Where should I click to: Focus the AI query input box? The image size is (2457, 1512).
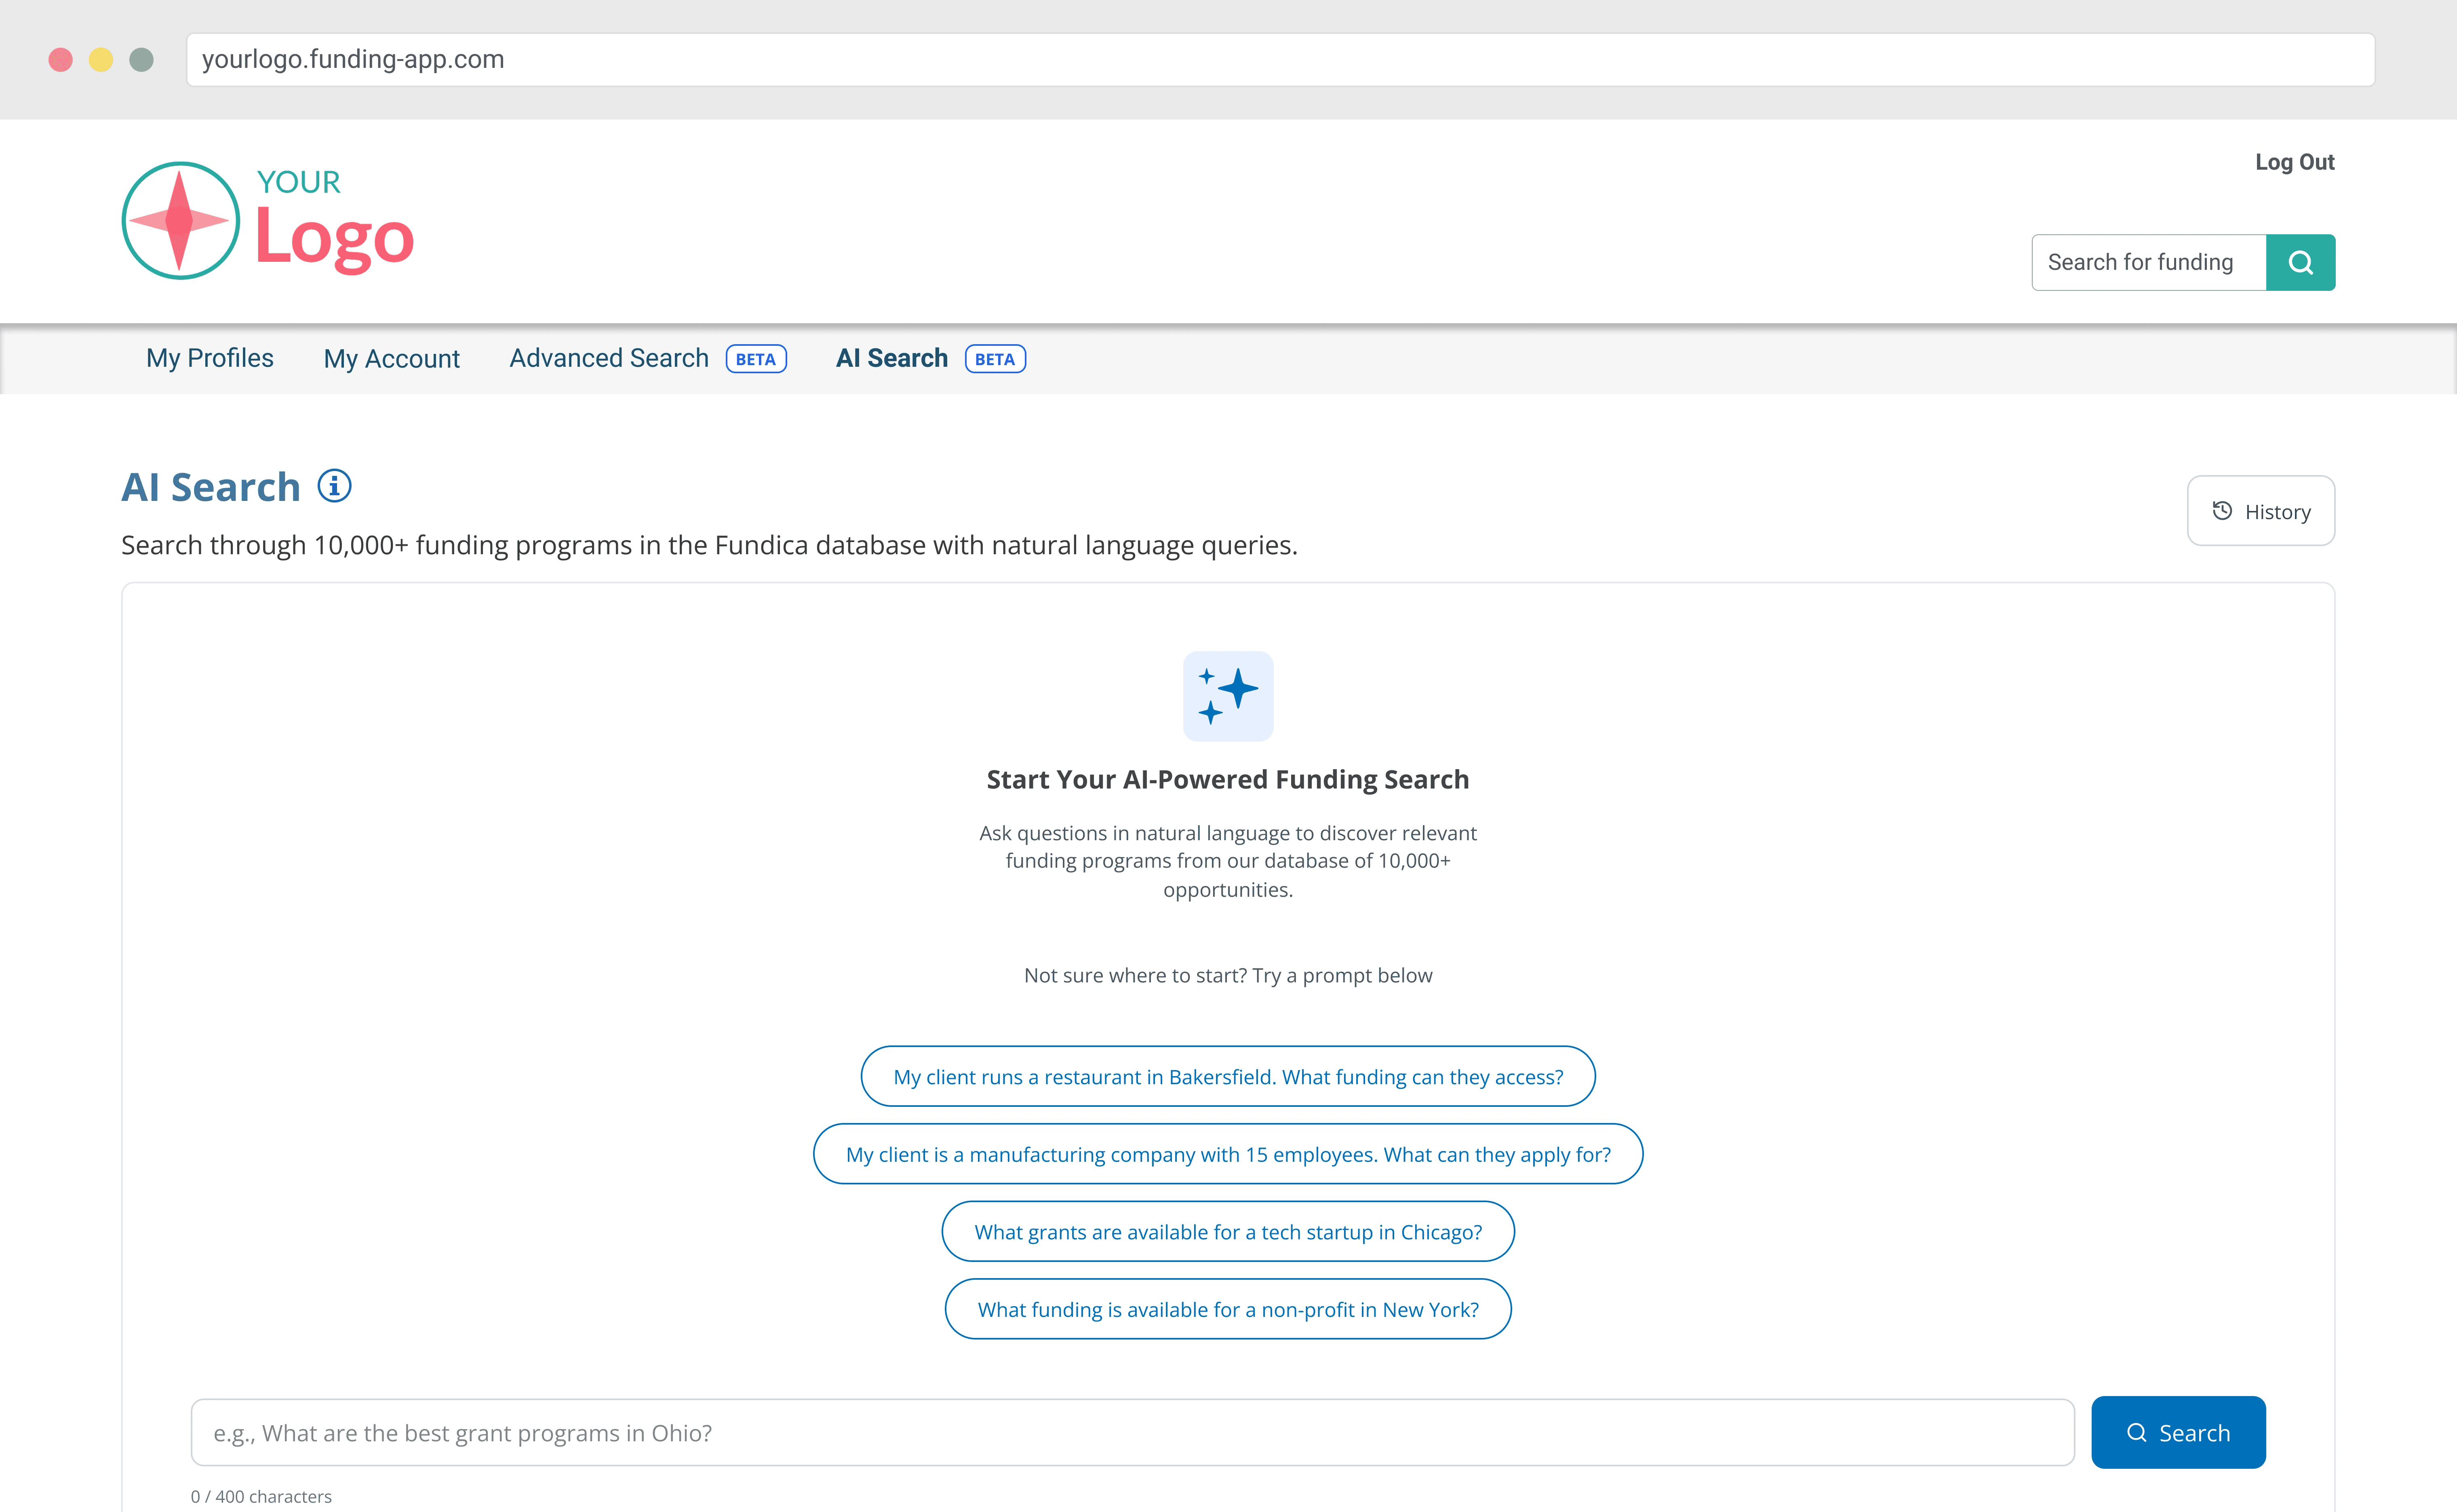tap(1132, 1432)
